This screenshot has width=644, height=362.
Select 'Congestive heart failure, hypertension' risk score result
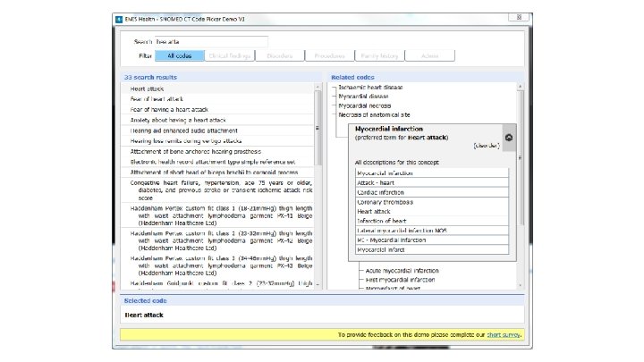[x=217, y=190]
